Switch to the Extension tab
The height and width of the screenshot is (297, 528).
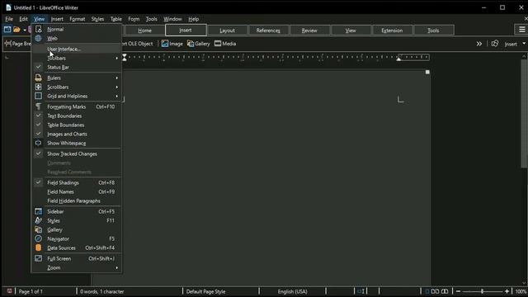(x=392, y=31)
